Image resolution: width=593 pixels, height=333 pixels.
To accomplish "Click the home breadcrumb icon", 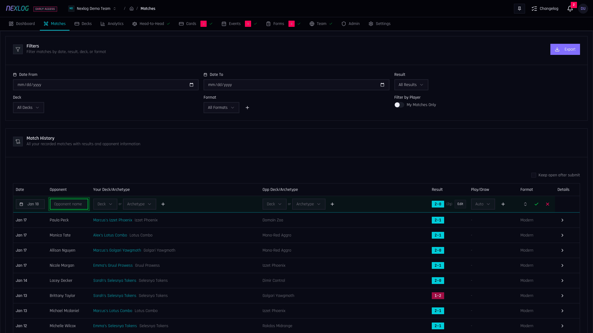I will point(132,9).
